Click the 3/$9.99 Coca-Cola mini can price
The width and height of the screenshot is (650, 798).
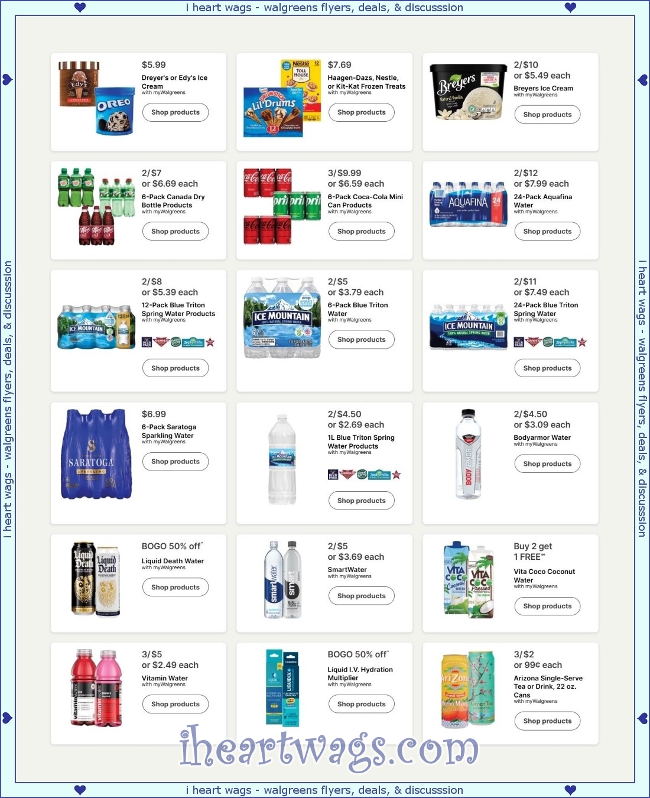tap(344, 173)
